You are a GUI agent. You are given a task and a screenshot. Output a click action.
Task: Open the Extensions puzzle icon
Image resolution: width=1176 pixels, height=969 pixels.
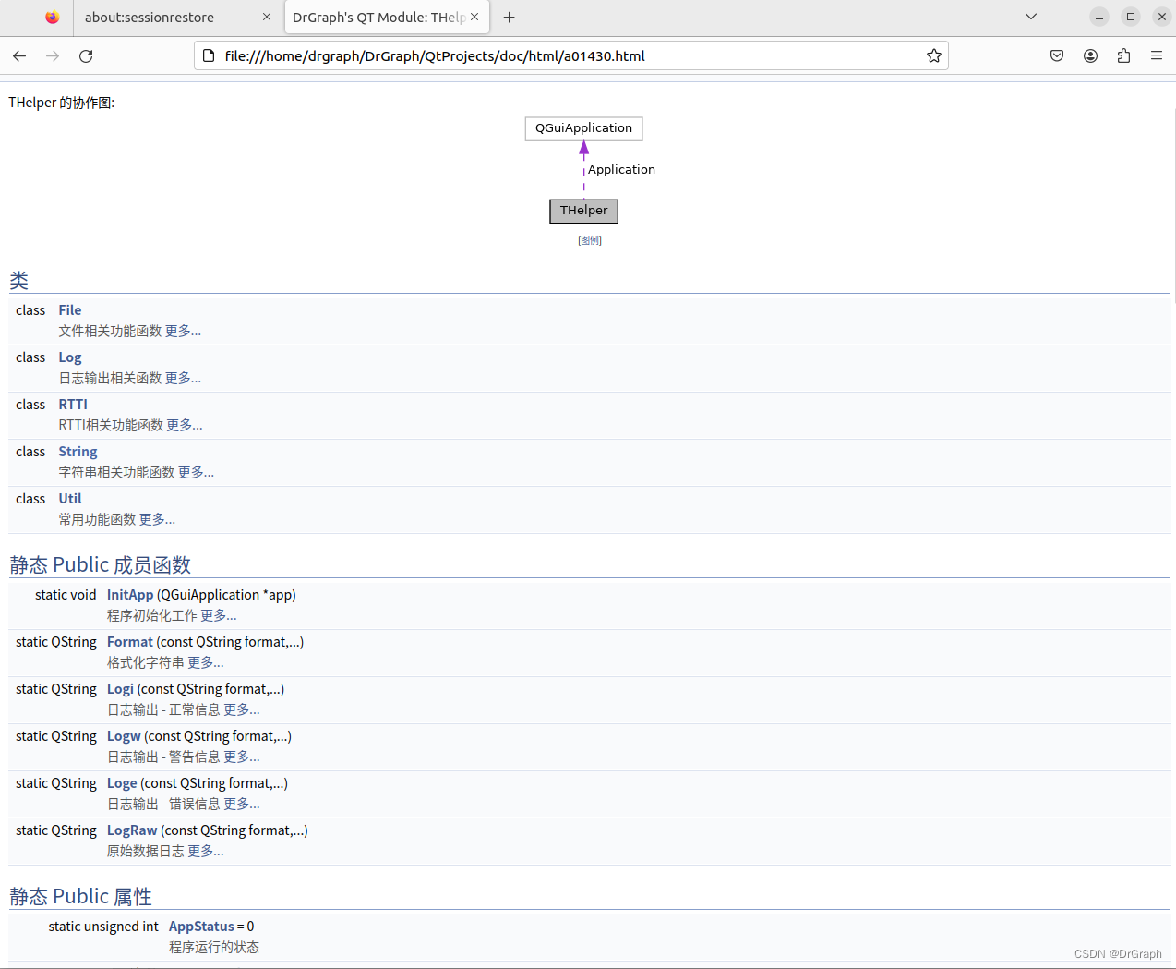pos(1123,55)
